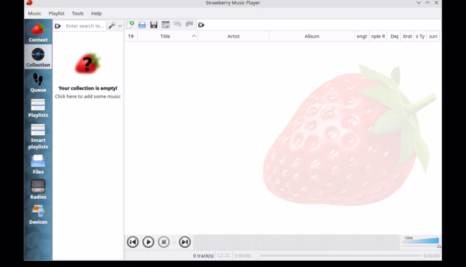466x267 pixels.
Task: Open the Devices sidebar tab
Action: 38,214
